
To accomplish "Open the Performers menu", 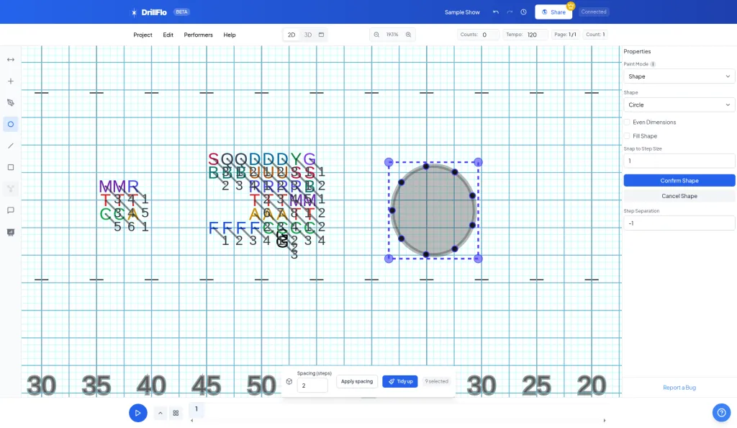I will coord(198,35).
